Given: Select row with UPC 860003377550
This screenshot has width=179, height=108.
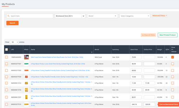Looking at the screenshot, I should (x=7, y=70).
